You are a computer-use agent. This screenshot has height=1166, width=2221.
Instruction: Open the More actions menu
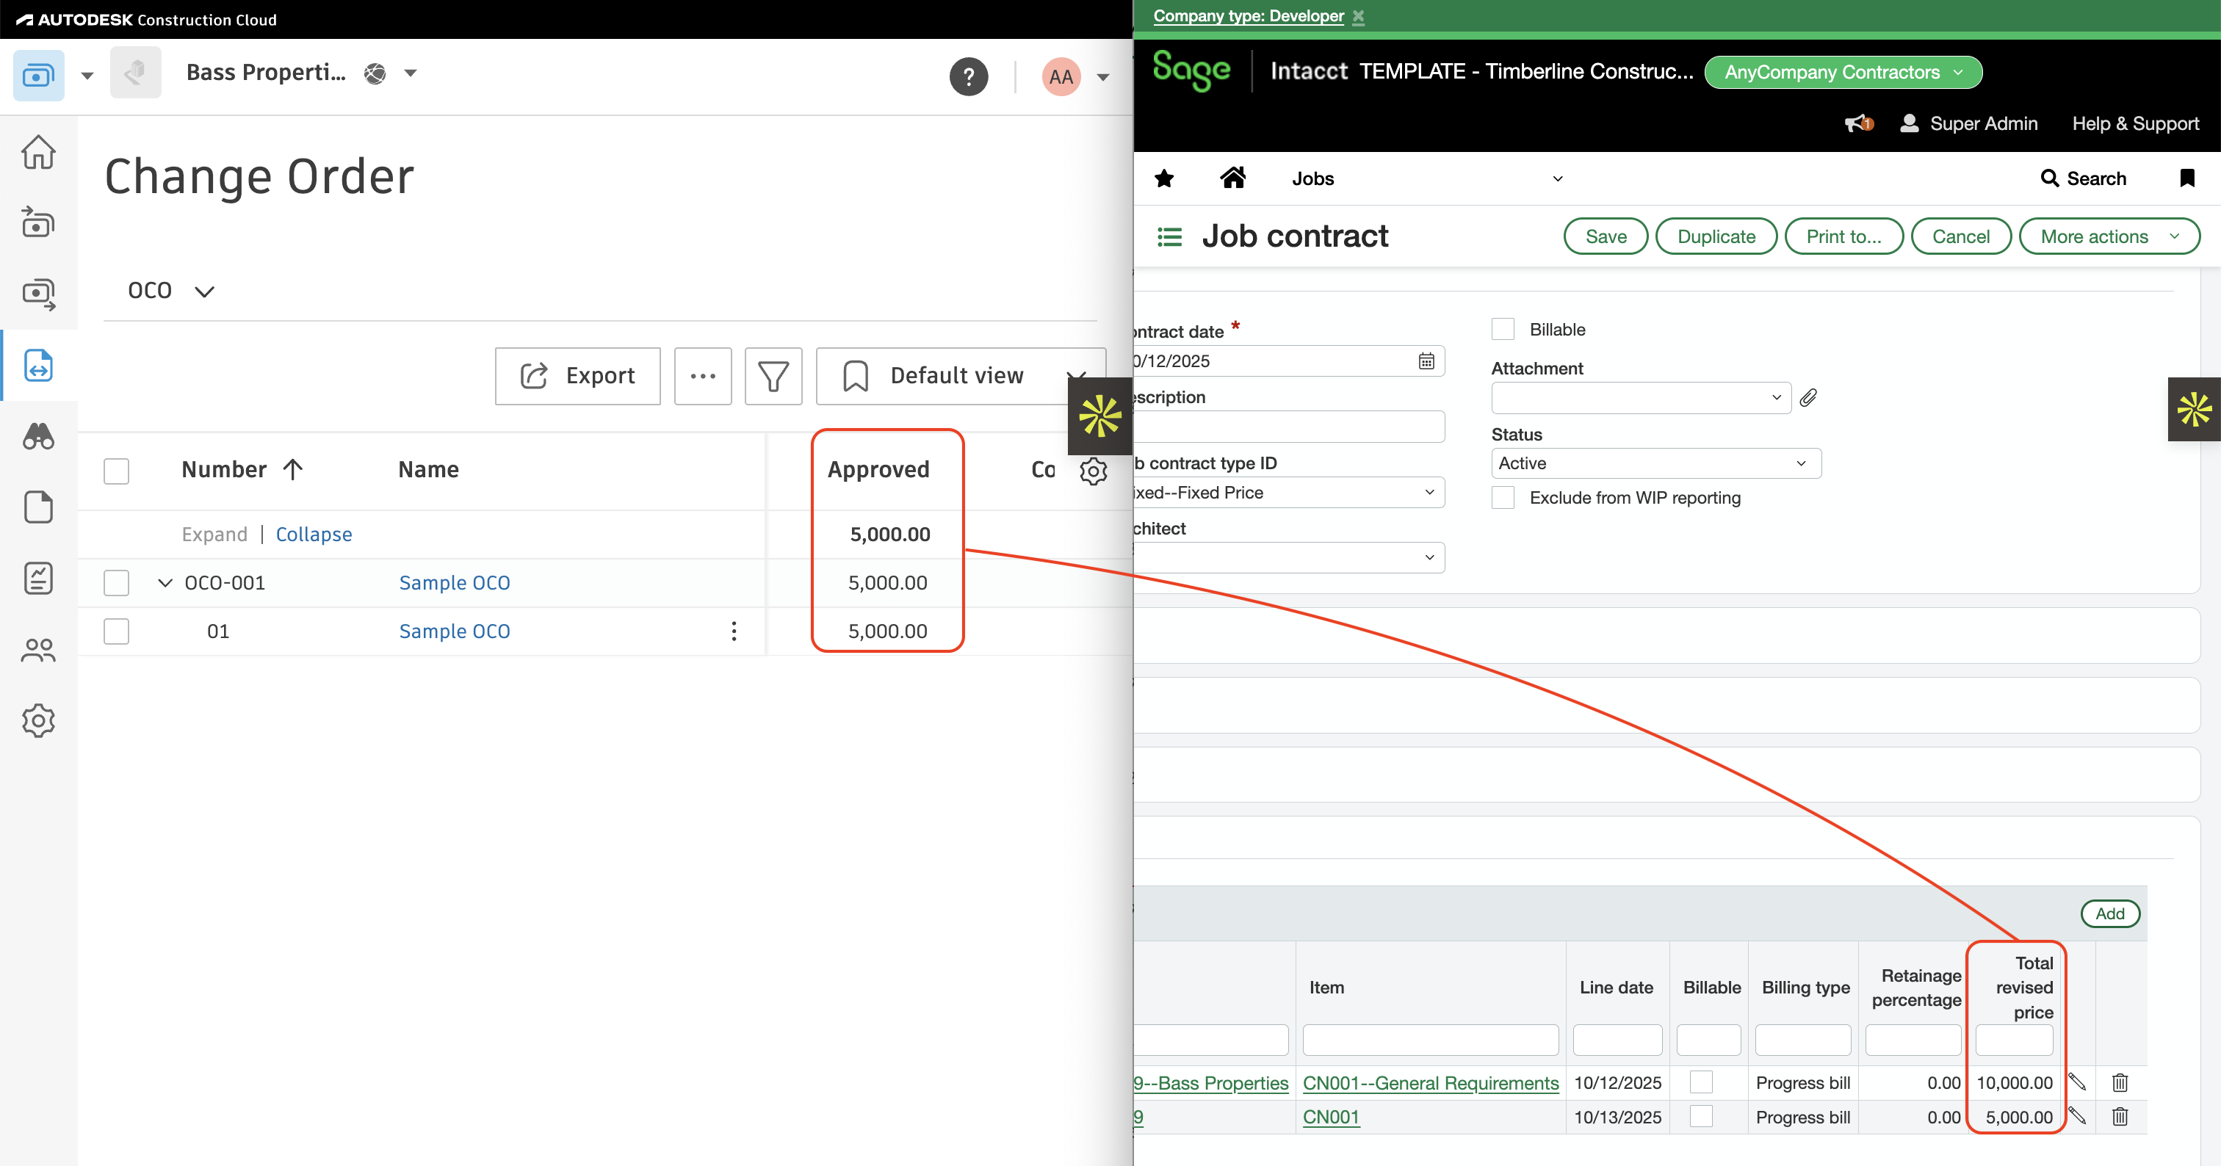tap(2109, 235)
